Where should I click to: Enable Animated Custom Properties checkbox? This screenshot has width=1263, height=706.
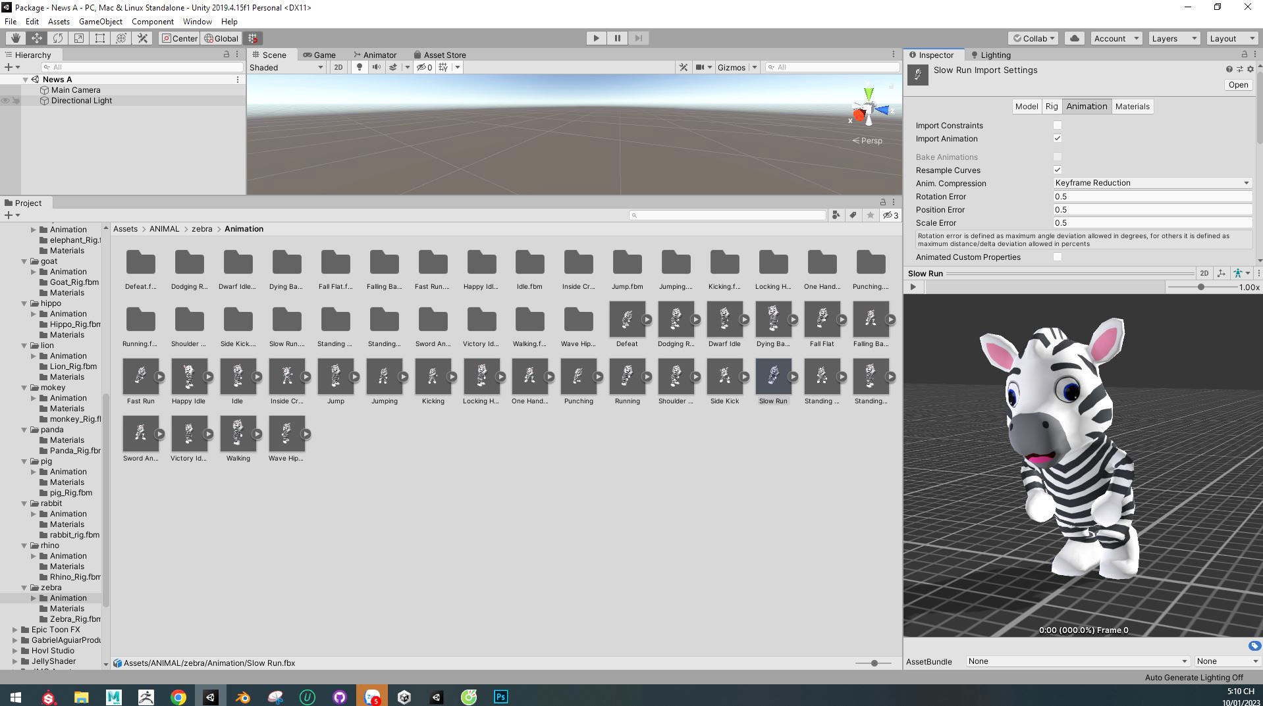1058,257
